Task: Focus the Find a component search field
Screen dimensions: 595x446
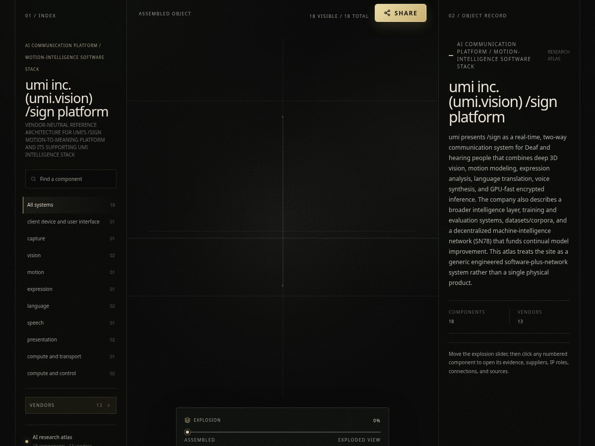Action: (x=71, y=179)
